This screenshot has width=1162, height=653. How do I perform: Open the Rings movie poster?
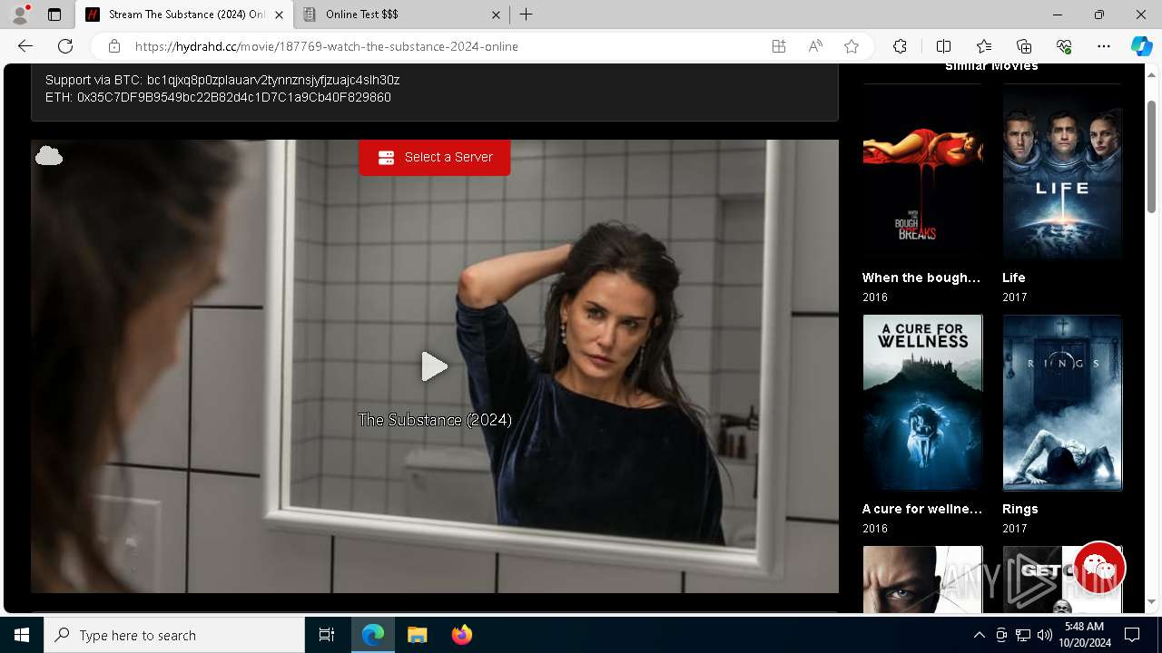pyautogui.click(x=1062, y=403)
